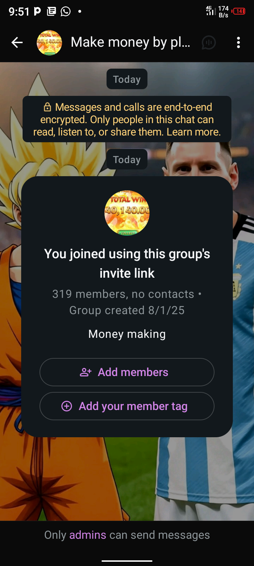Image resolution: width=254 pixels, height=566 pixels.
Task: Tap the '319 members, no contacts' line
Action: [123, 294]
